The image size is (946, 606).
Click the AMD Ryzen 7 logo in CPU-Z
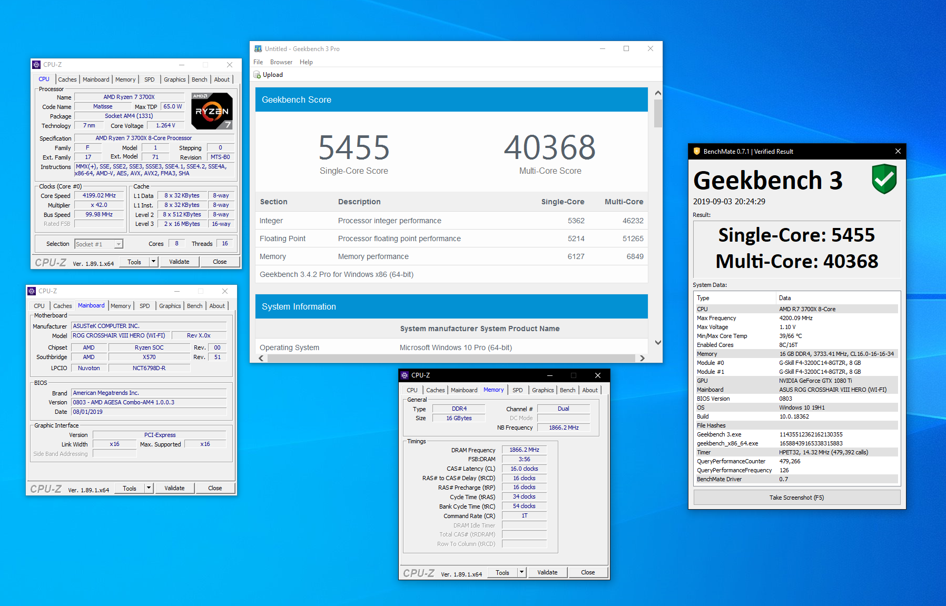point(212,111)
